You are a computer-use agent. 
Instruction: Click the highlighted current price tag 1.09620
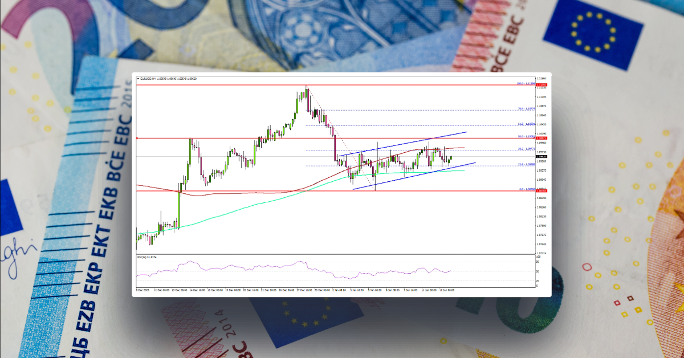(x=541, y=156)
